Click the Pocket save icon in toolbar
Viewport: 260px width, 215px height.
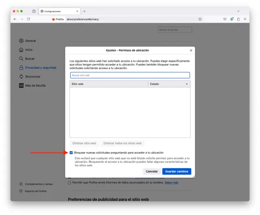[x=225, y=19]
